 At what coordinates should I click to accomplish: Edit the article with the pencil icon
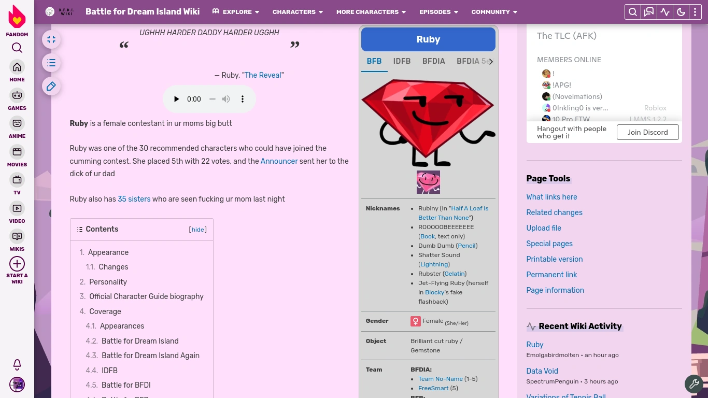(51, 86)
